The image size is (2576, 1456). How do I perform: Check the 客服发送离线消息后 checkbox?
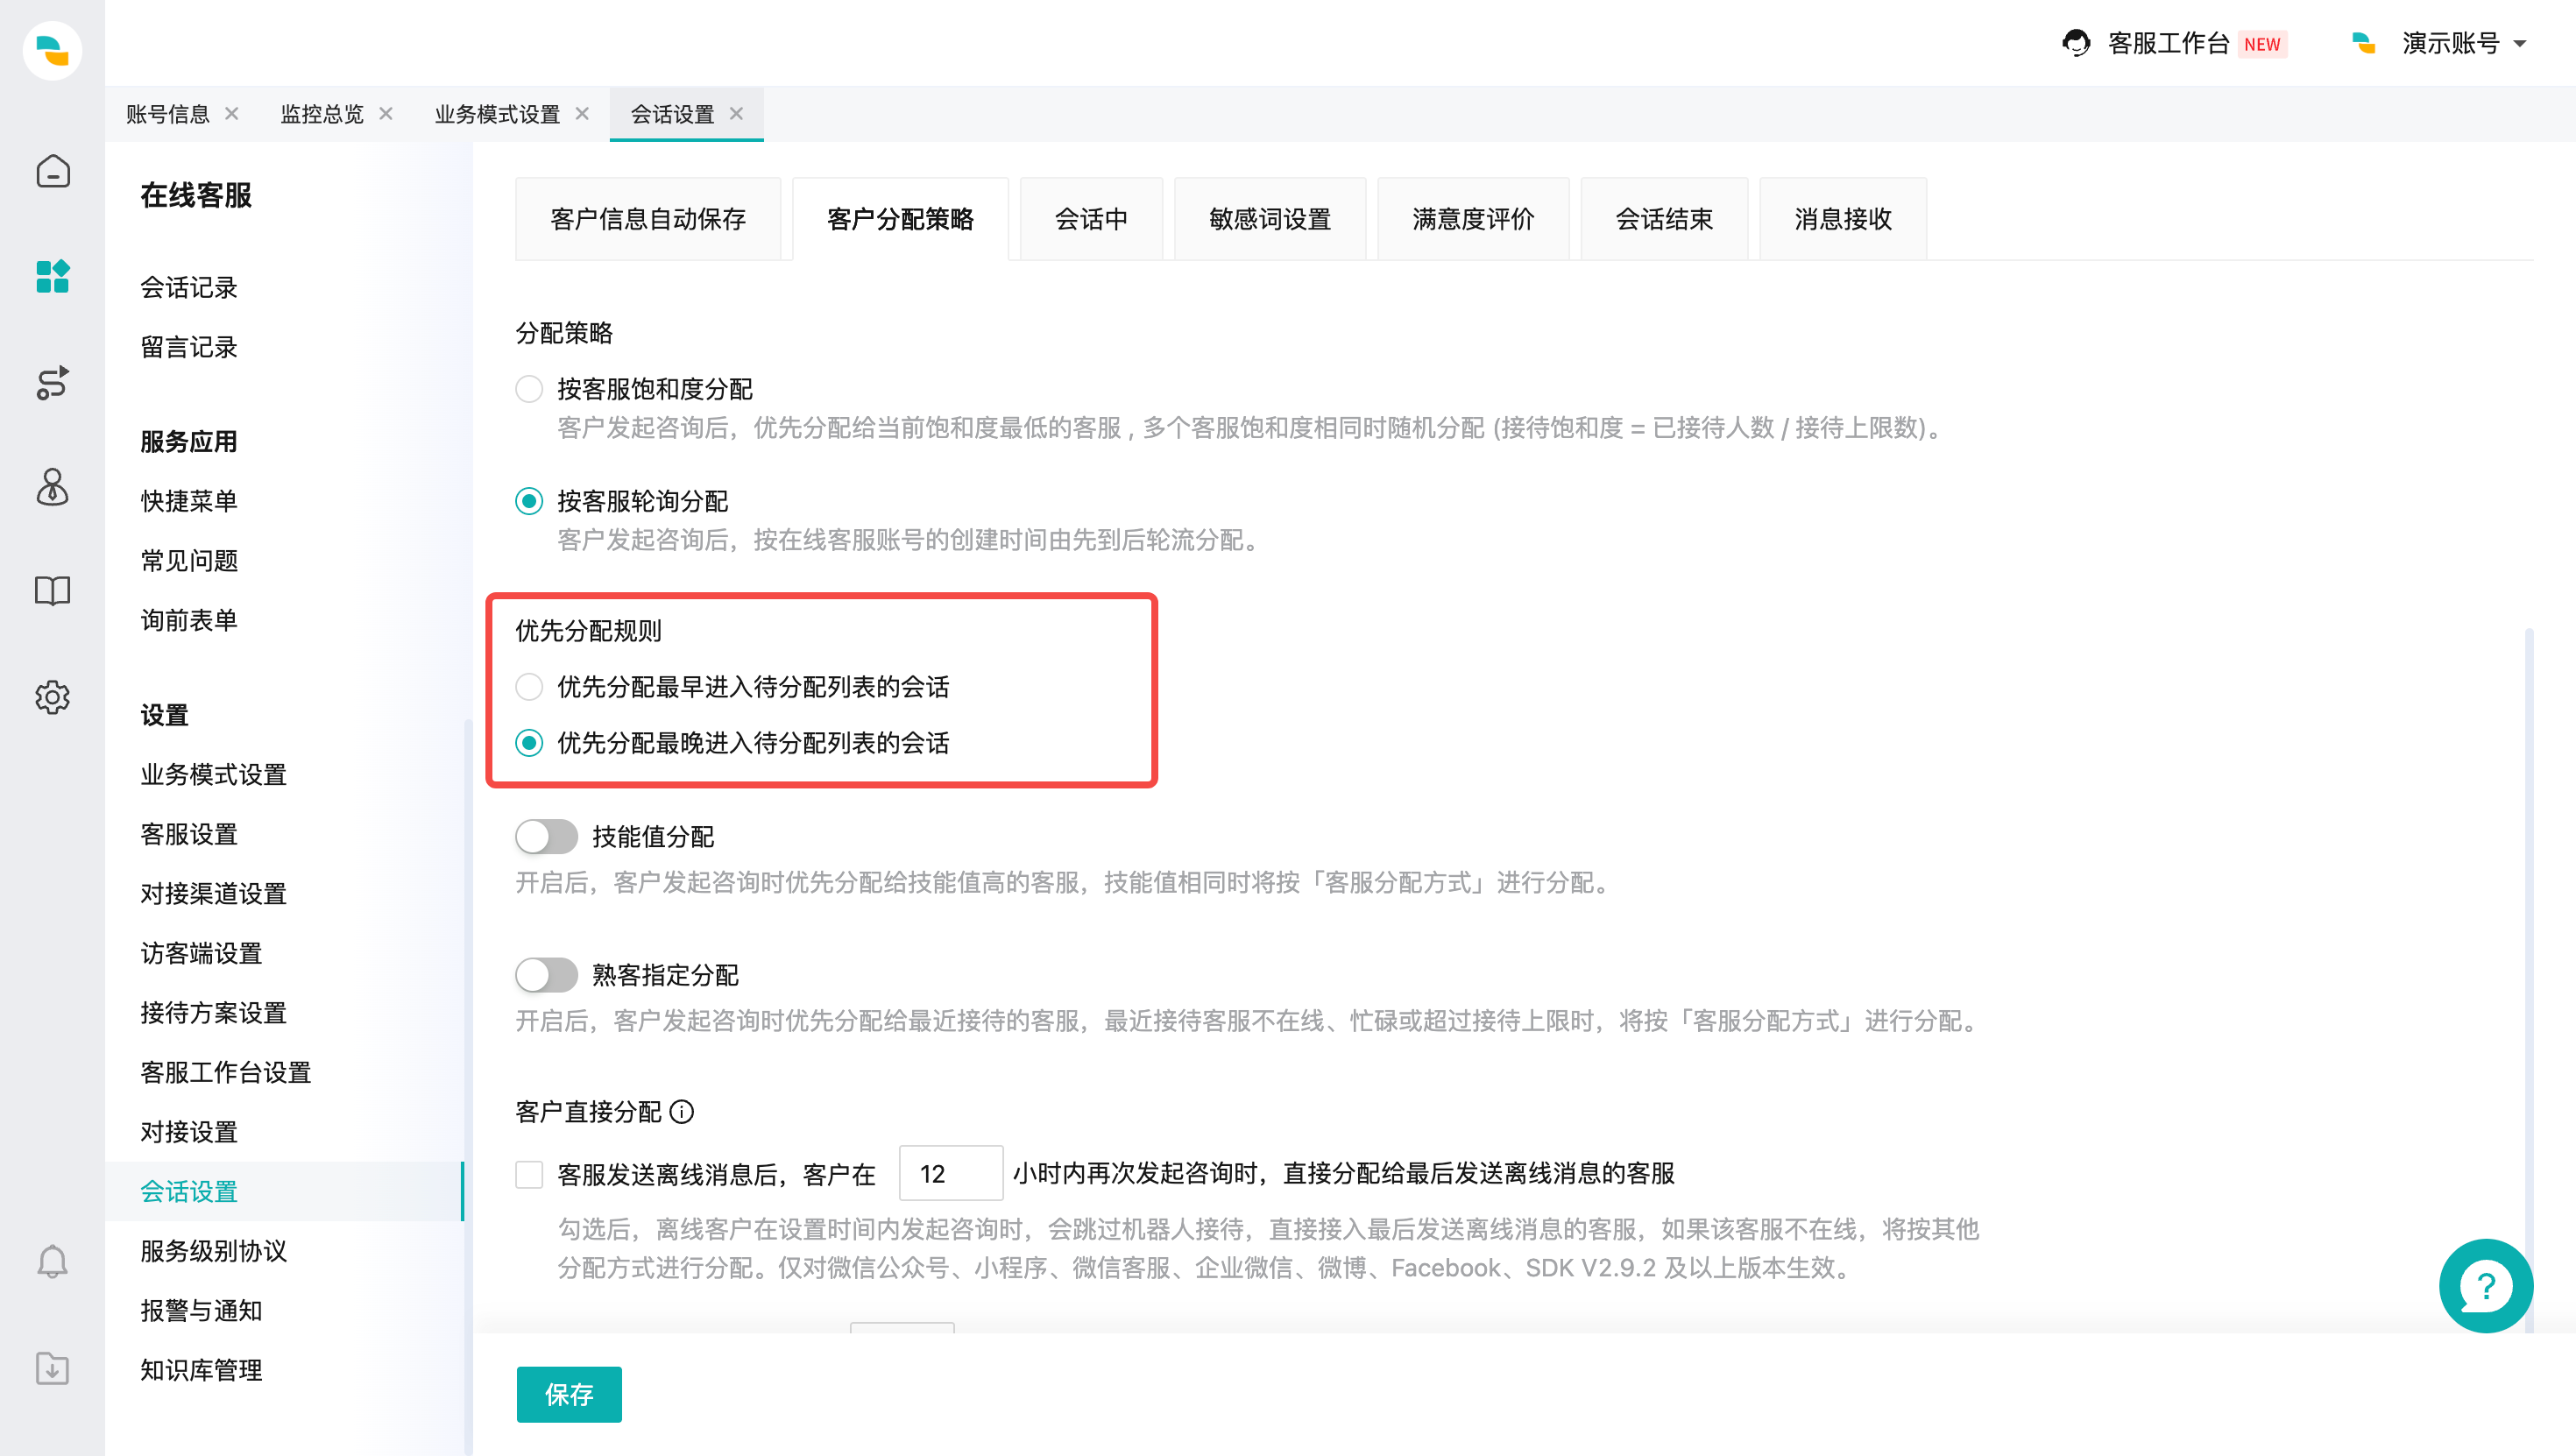pos(529,1174)
